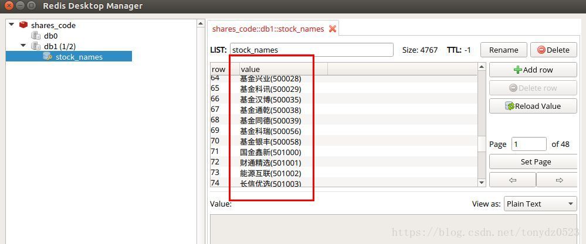Collapse the shares_code connection tree
Screen dimensions: 586x244
(12, 25)
